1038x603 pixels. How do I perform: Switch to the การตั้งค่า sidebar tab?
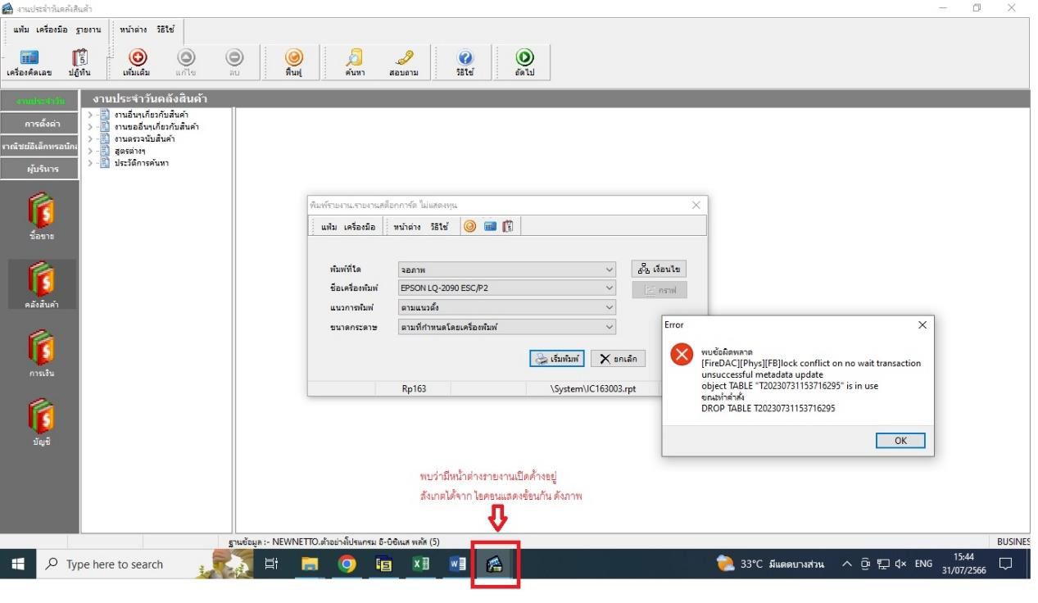[x=39, y=125]
